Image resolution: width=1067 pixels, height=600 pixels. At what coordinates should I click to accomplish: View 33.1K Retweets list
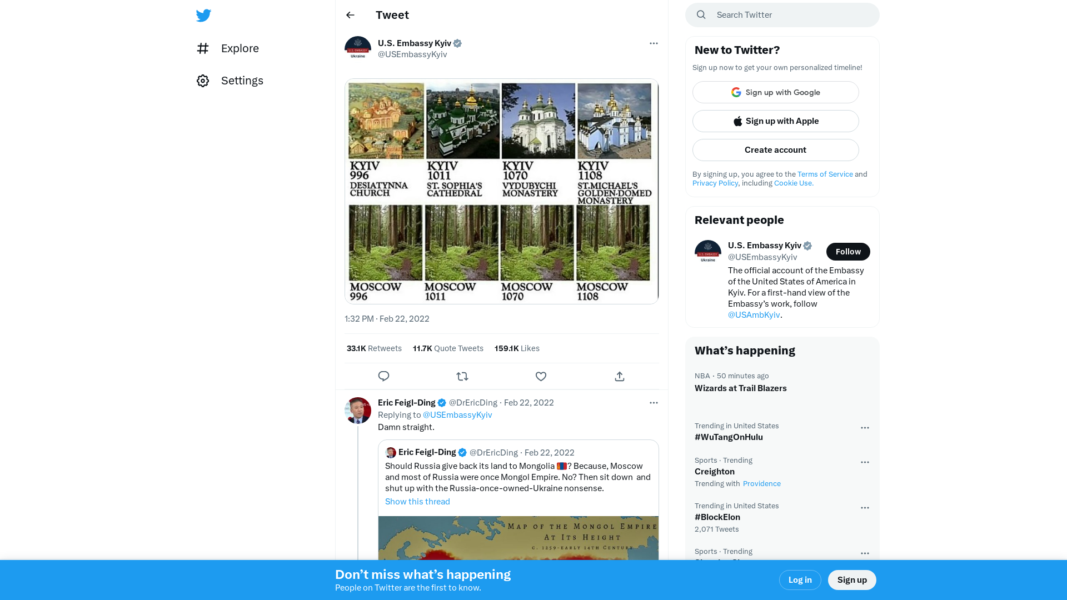[374, 348]
